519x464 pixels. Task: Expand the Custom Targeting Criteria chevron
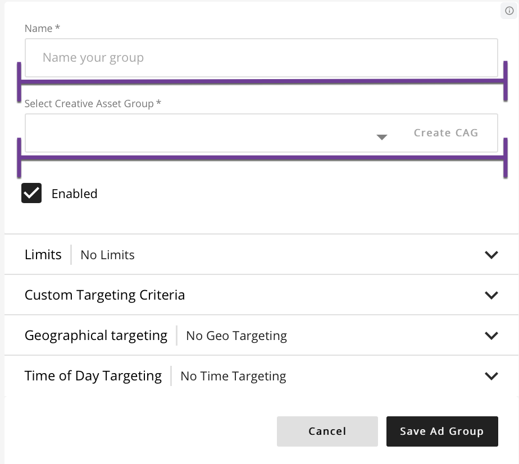pyautogui.click(x=491, y=295)
